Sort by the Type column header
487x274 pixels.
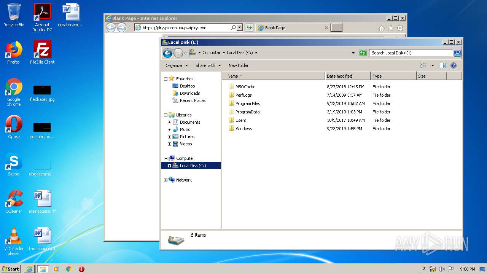[x=393, y=76]
